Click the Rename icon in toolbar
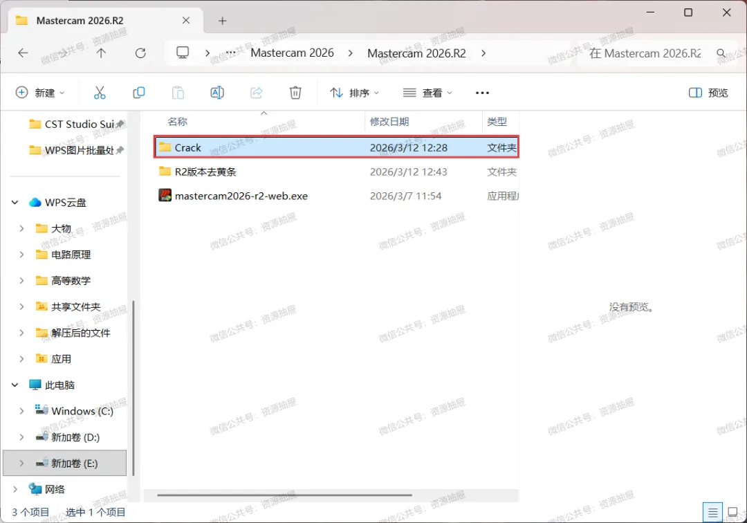Viewport: 747px width, 523px height. coord(216,93)
